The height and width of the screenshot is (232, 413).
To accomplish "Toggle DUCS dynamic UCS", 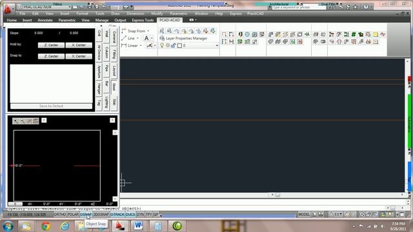I will tap(130, 215).
